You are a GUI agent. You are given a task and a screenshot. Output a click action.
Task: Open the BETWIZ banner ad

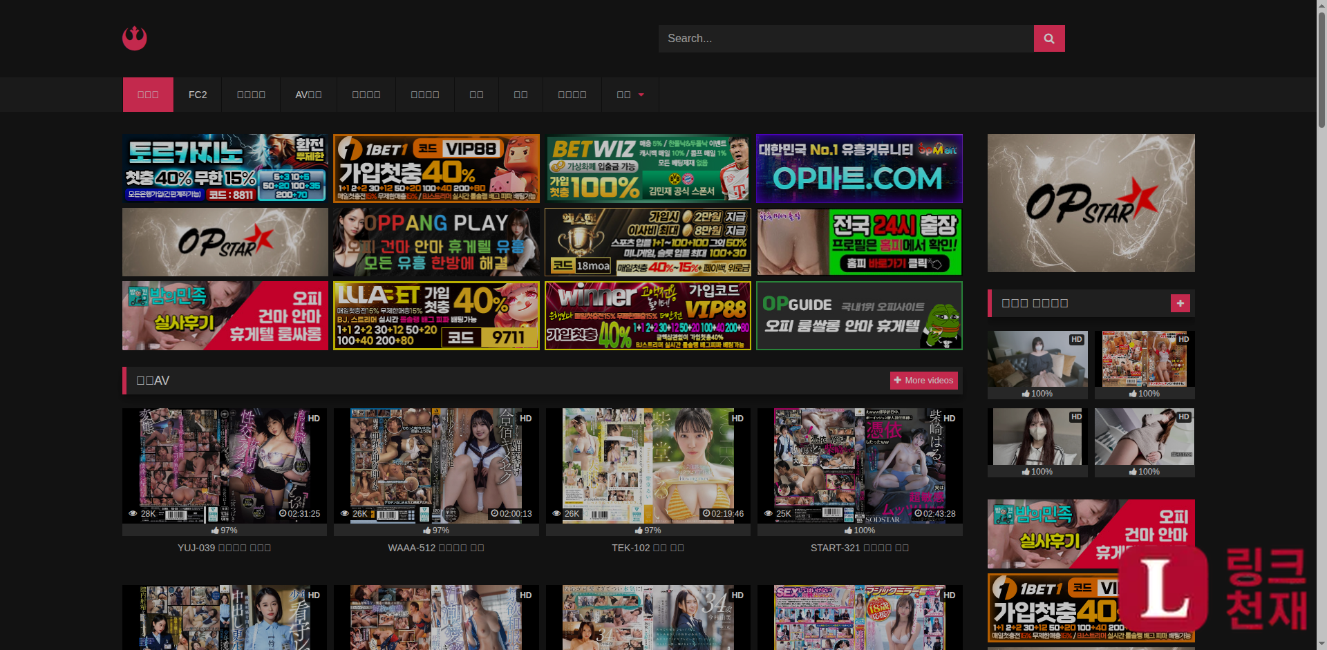tap(648, 169)
